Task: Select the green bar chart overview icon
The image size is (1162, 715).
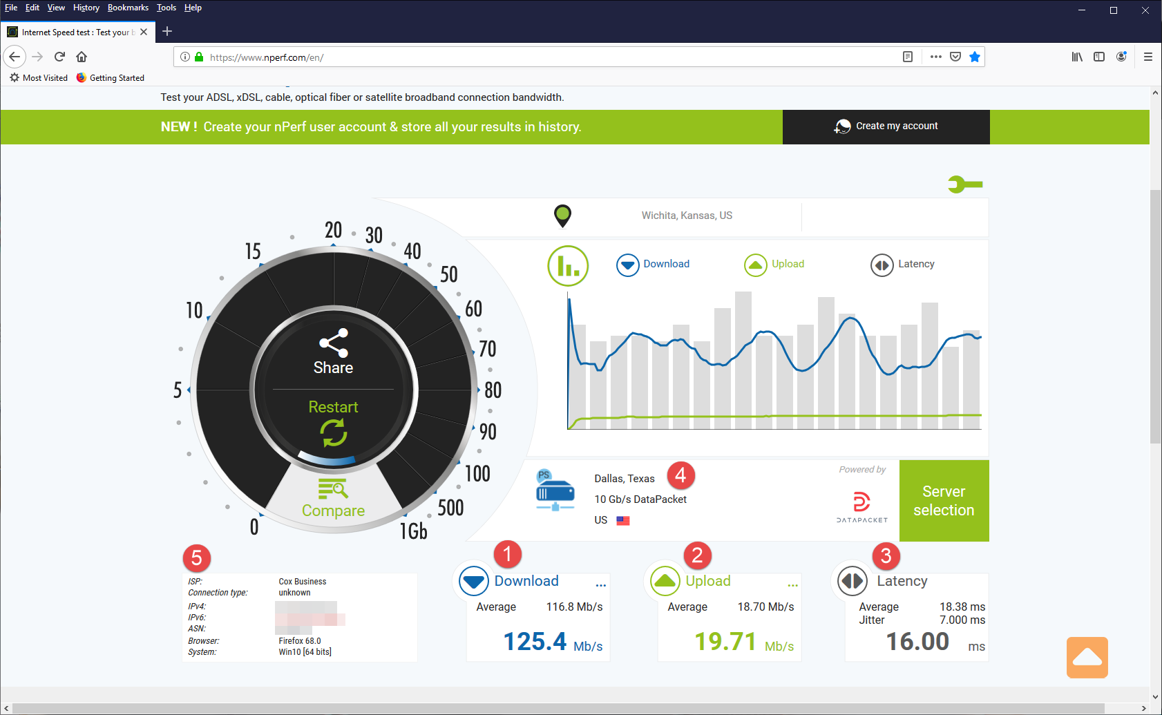Action: tap(568, 265)
